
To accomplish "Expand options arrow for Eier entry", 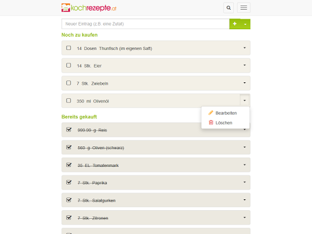I will point(244,65).
